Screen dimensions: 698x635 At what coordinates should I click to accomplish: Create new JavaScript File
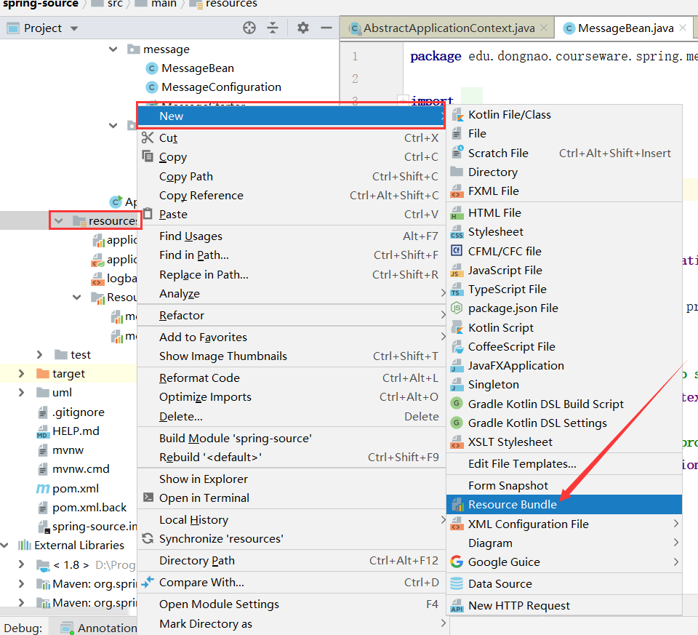(564, 271)
